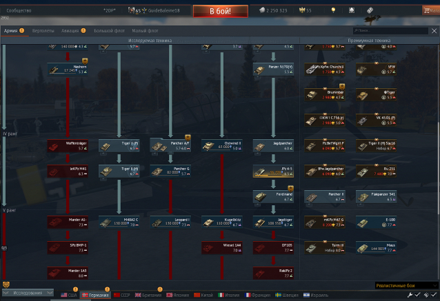Open the Golden Eagles balance 55
The width and height of the screenshot is (440, 301).
coord(306,10)
